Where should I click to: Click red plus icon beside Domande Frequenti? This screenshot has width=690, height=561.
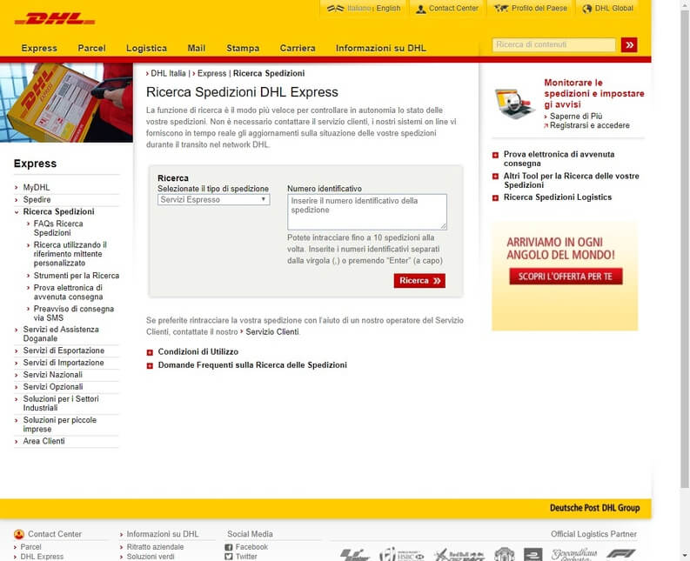point(150,365)
